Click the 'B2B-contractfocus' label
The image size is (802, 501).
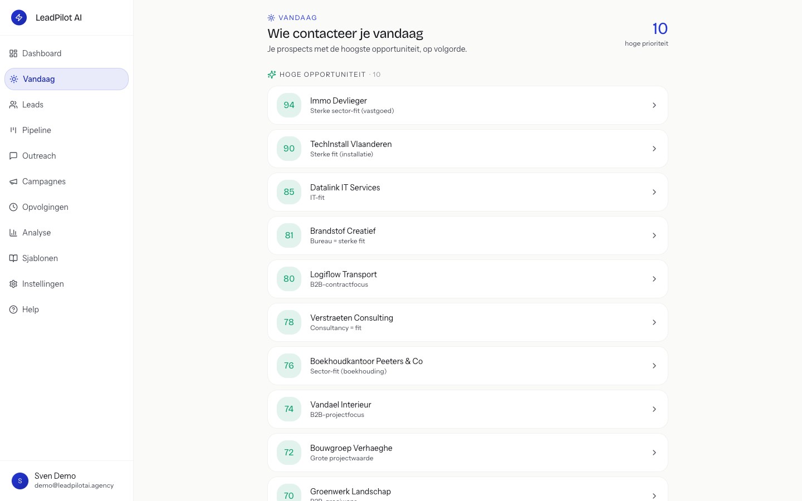(339, 284)
